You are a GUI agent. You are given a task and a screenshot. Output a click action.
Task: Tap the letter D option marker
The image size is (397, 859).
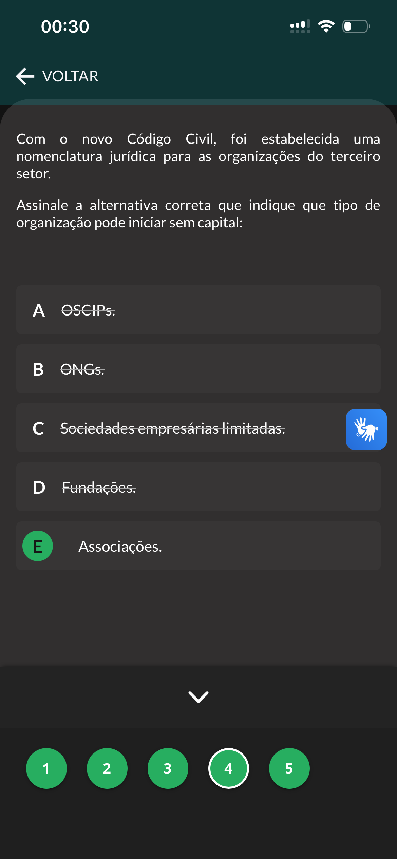pyautogui.click(x=39, y=487)
